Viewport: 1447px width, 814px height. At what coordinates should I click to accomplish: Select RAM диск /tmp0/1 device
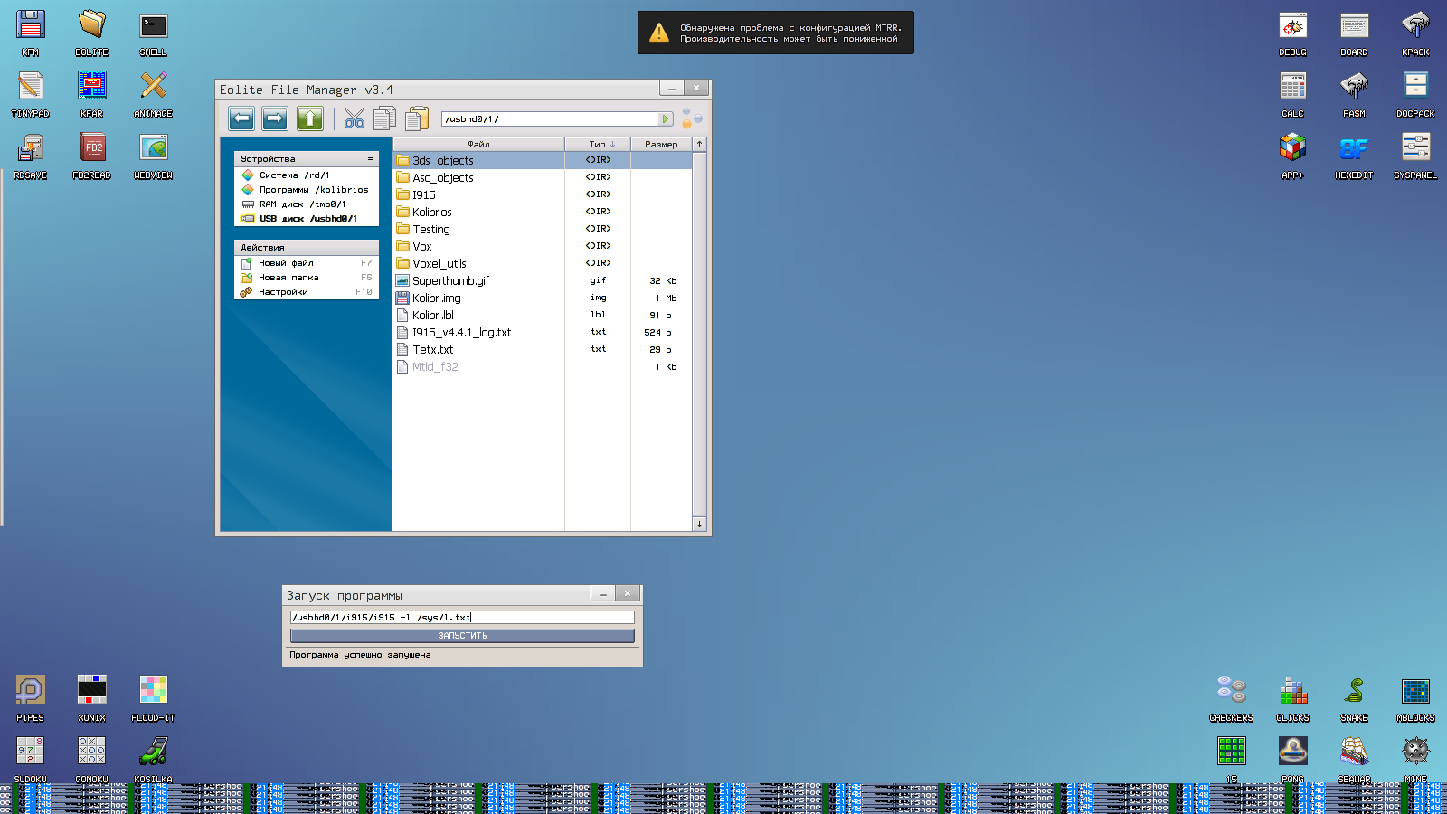302,204
